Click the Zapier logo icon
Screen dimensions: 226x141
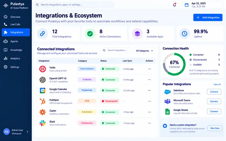(x=43, y=112)
